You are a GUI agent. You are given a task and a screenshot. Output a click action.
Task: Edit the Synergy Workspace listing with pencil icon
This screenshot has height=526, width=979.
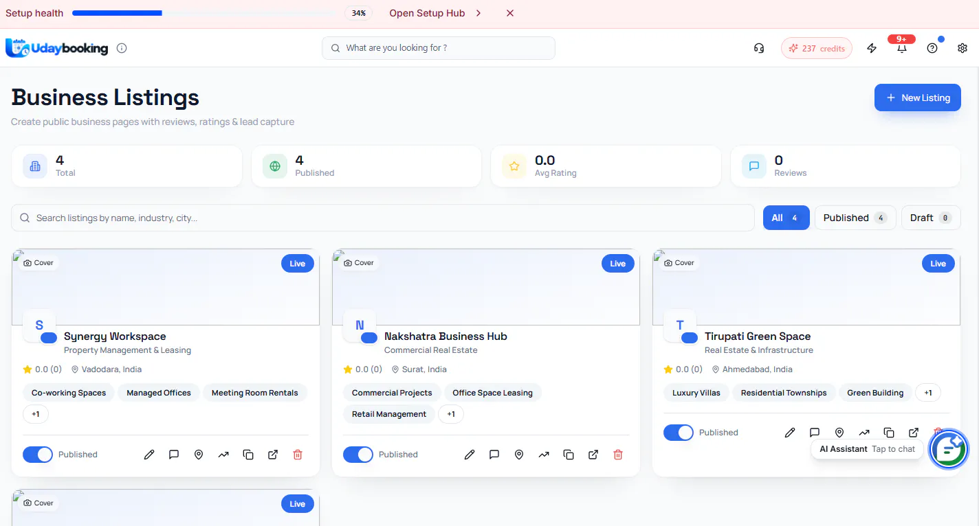149,455
